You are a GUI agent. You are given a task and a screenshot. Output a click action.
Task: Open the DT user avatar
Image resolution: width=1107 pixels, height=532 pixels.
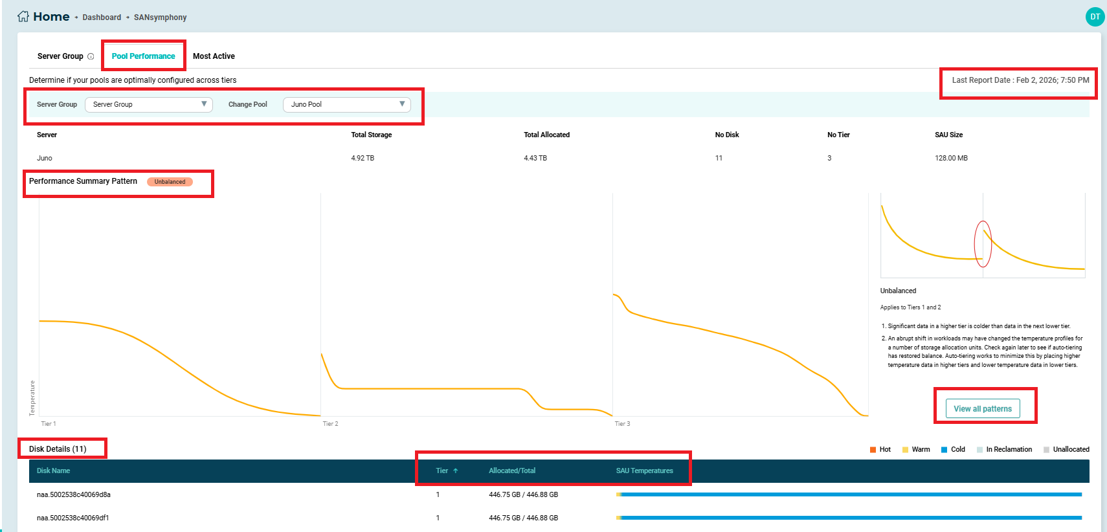[x=1095, y=17]
